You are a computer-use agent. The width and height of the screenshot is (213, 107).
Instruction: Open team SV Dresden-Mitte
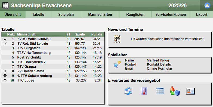tap(31, 71)
